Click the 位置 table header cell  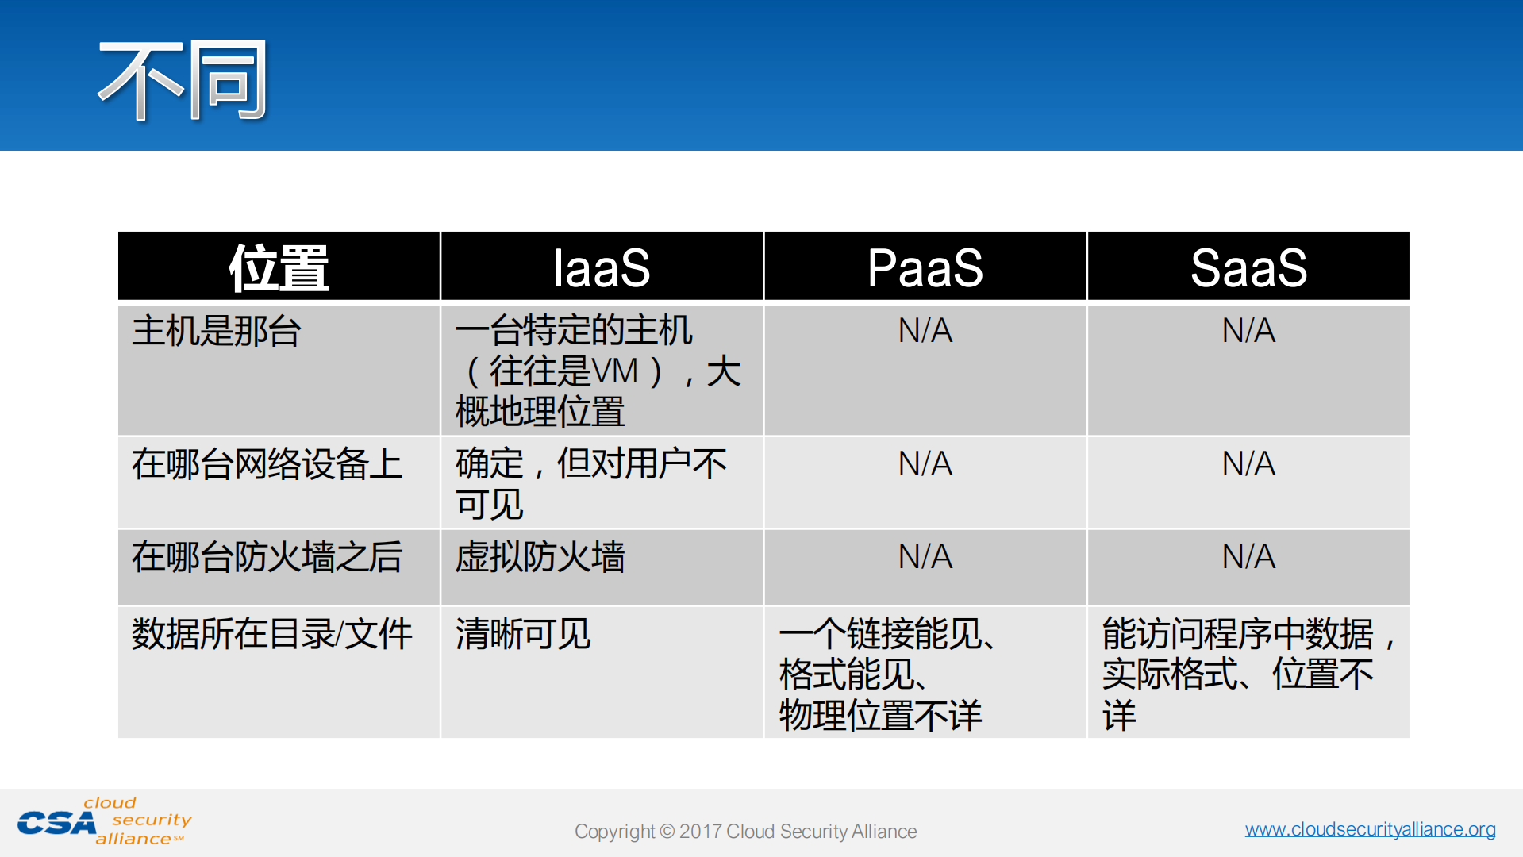[x=278, y=266]
